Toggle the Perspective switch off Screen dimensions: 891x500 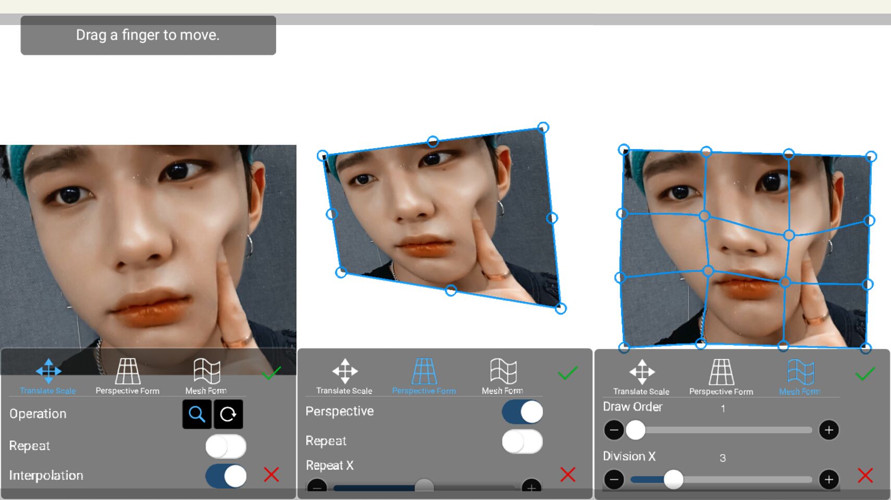tap(522, 412)
